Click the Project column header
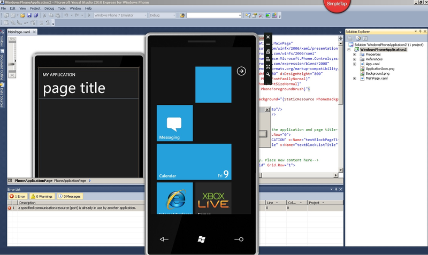428x255 pixels. click(325, 203)
